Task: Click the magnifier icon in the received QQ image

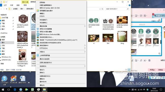Action: 159,53
